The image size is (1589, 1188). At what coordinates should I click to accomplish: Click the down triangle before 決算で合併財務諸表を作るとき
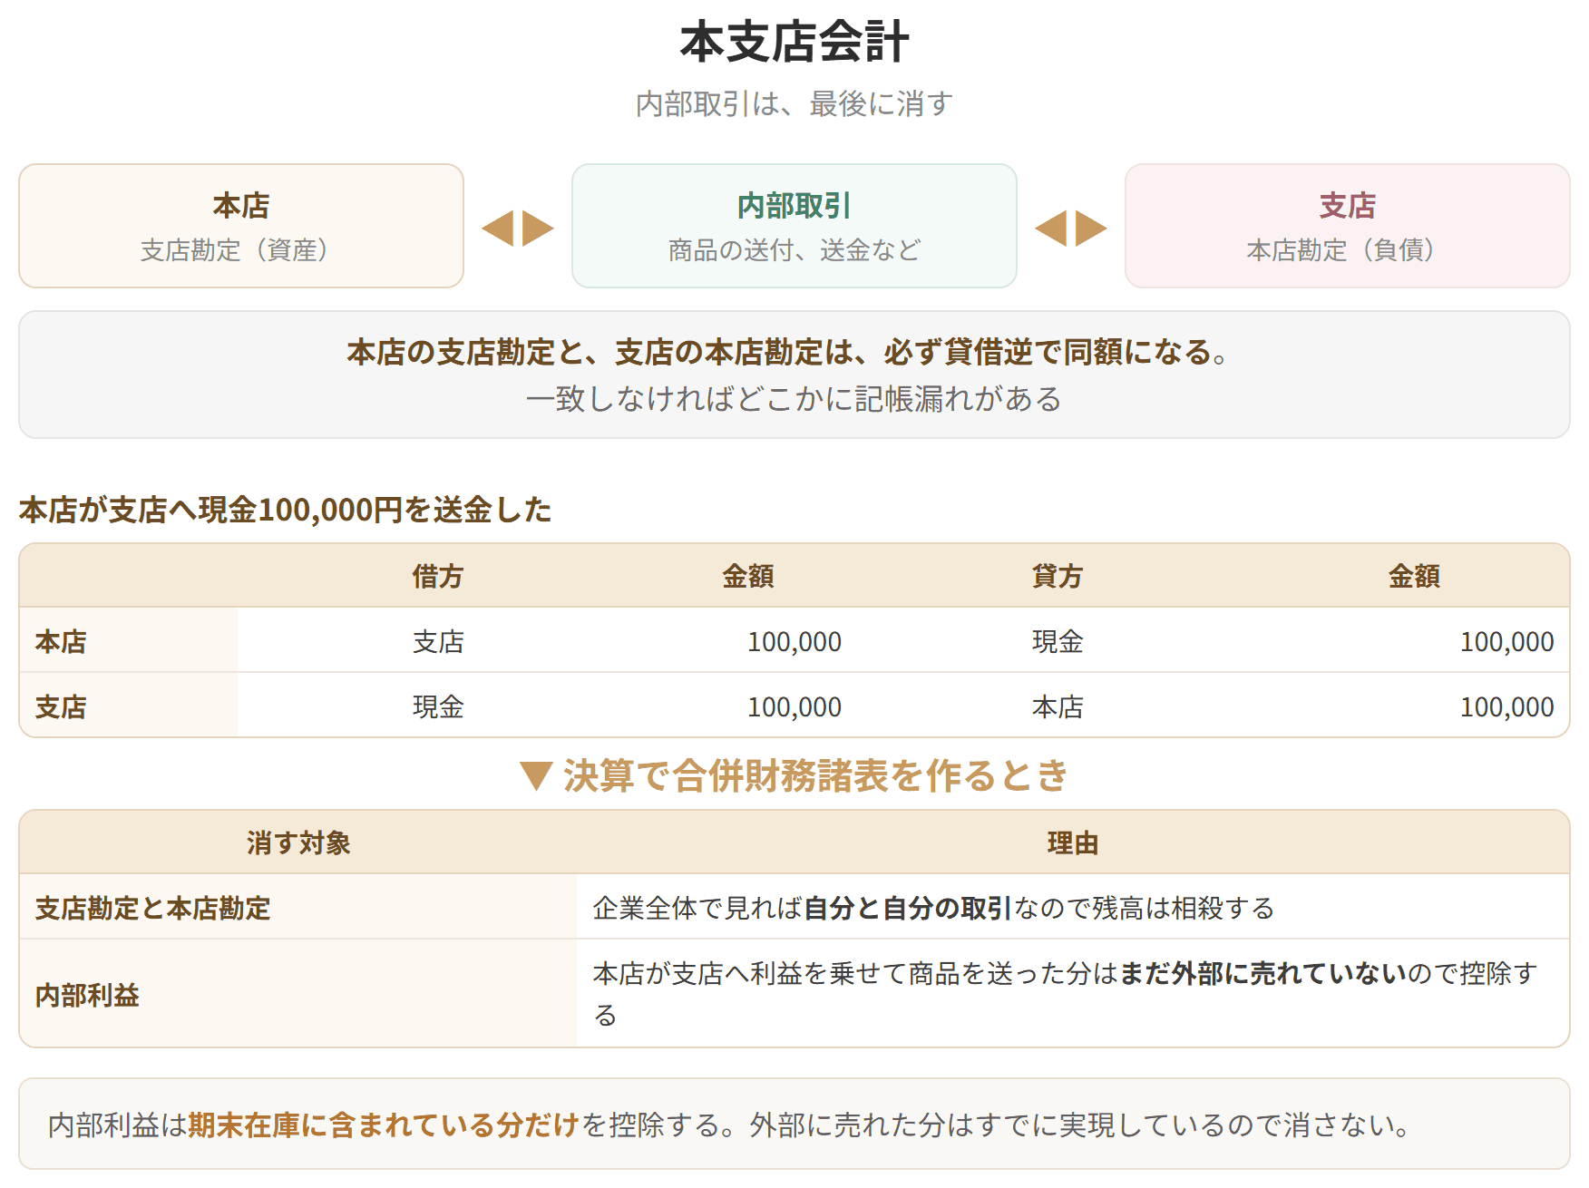click(x=536, y=776)
